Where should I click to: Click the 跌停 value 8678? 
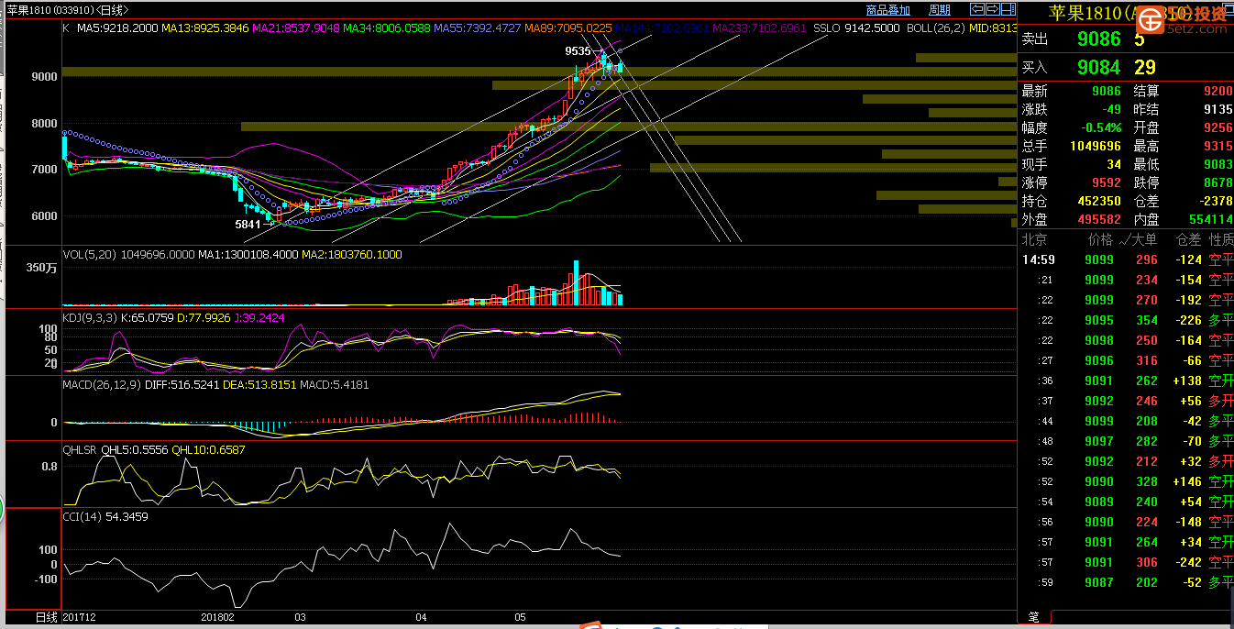1217,182
